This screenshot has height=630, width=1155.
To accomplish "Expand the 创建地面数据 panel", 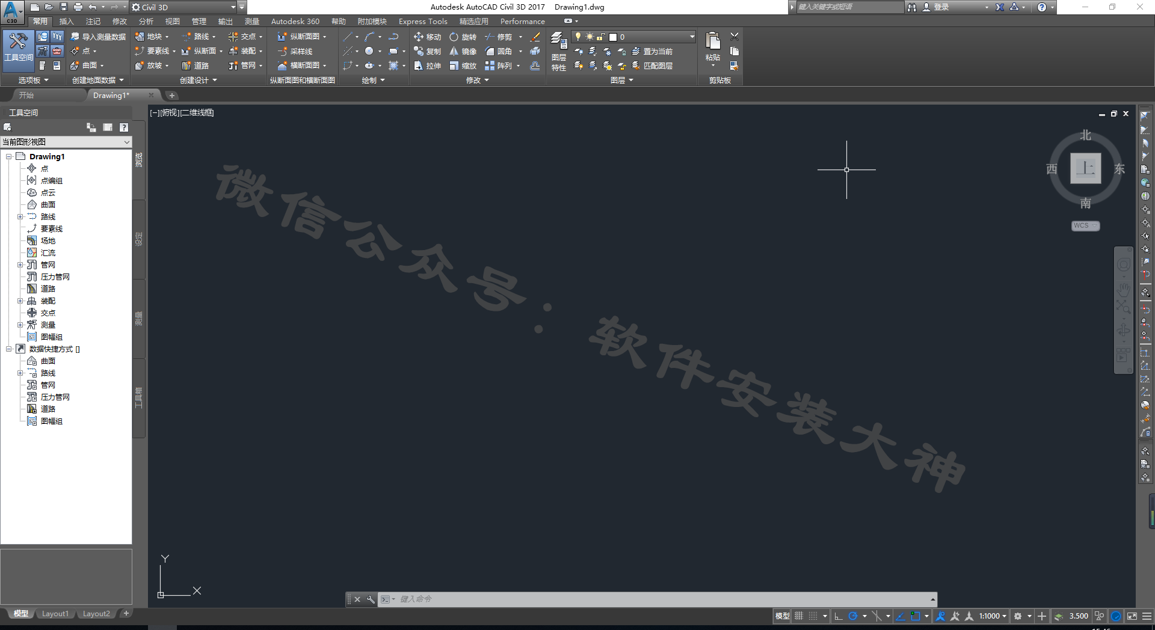I will 98,80.
